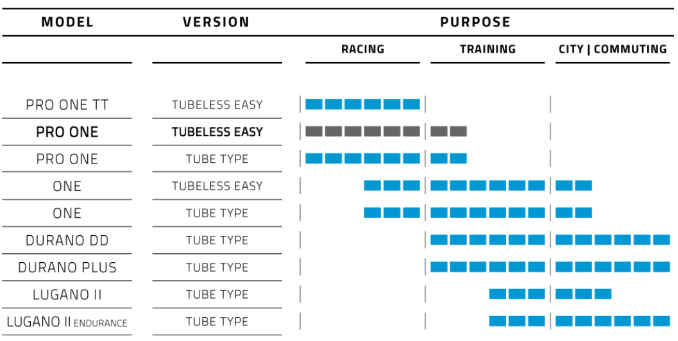The width and height of the screenshot is (678, 341).
Task: Select the RACING sub-header
Action: (x=362, y=49)
